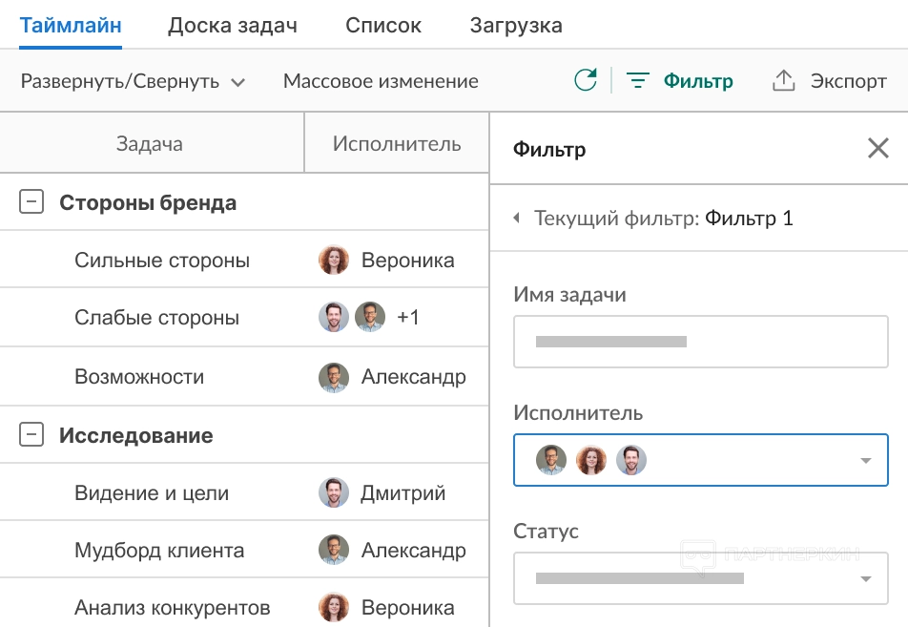The image size is (908, 627).
Task: Open the Список tab
Action: (383, 26)
